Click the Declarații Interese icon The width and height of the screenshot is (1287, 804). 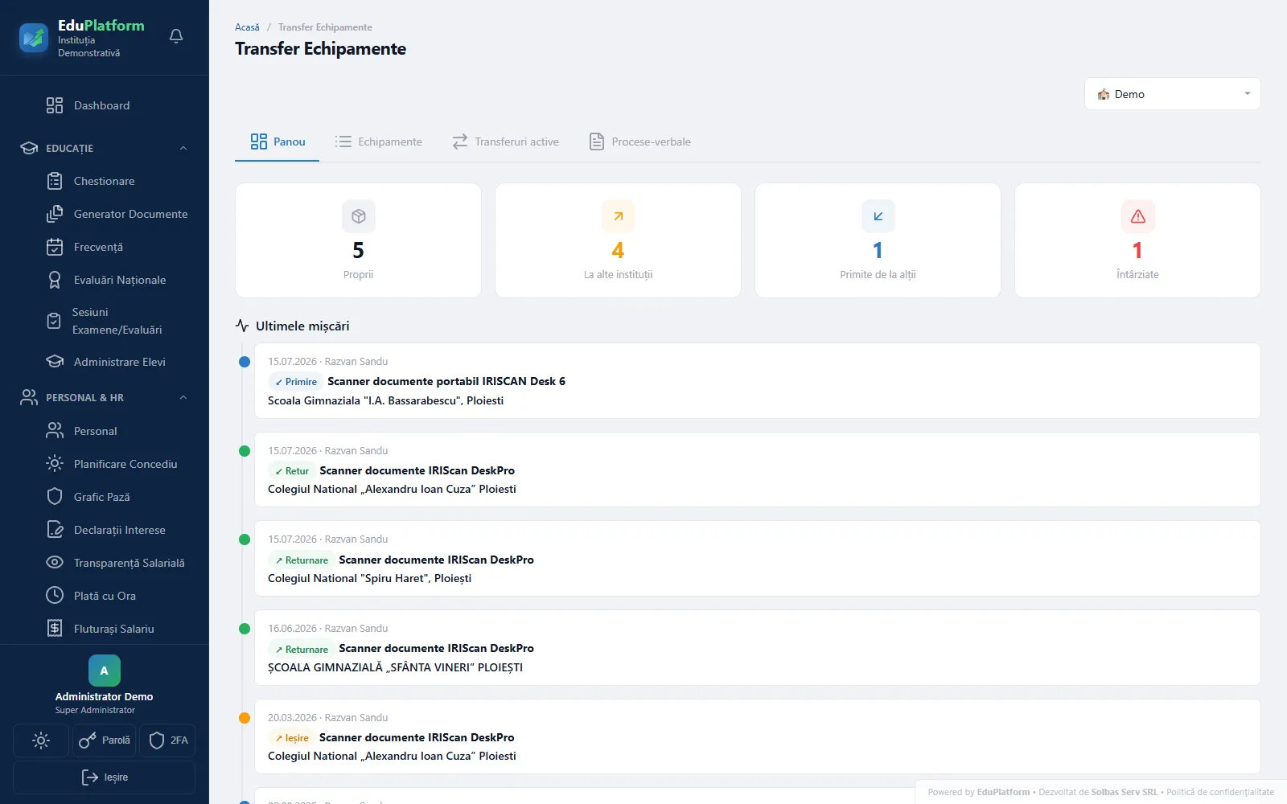coord(55,530)
